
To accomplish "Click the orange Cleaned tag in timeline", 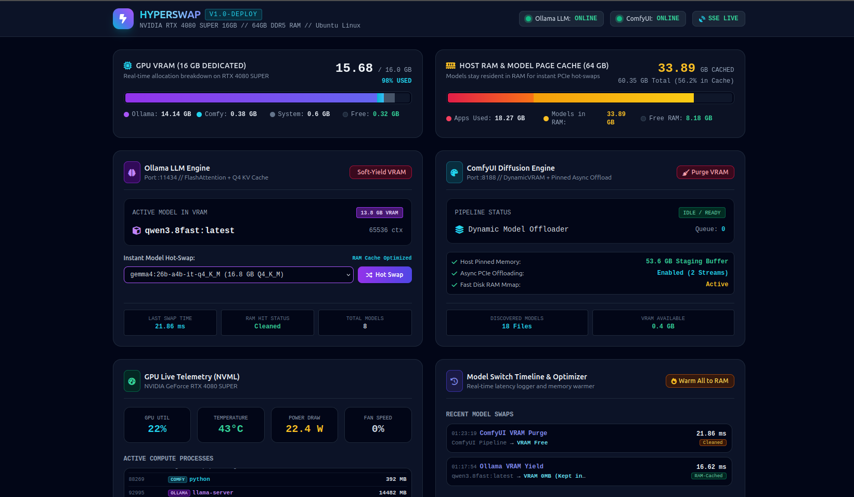I will click(713, 443).
